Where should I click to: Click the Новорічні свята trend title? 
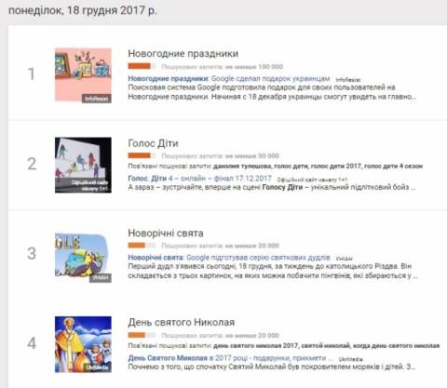pos(166,233)
